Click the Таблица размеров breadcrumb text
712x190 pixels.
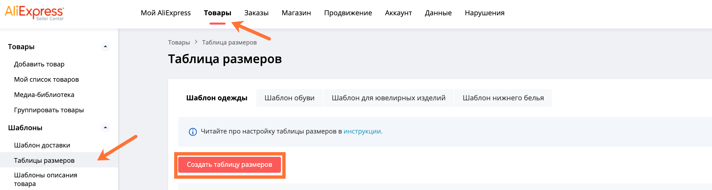point(229,43)
